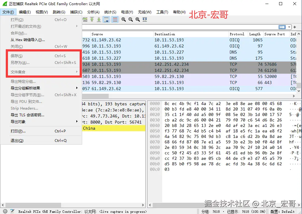
Task: Open the 分析(A) menu
Action: click(x=93, y=12)
